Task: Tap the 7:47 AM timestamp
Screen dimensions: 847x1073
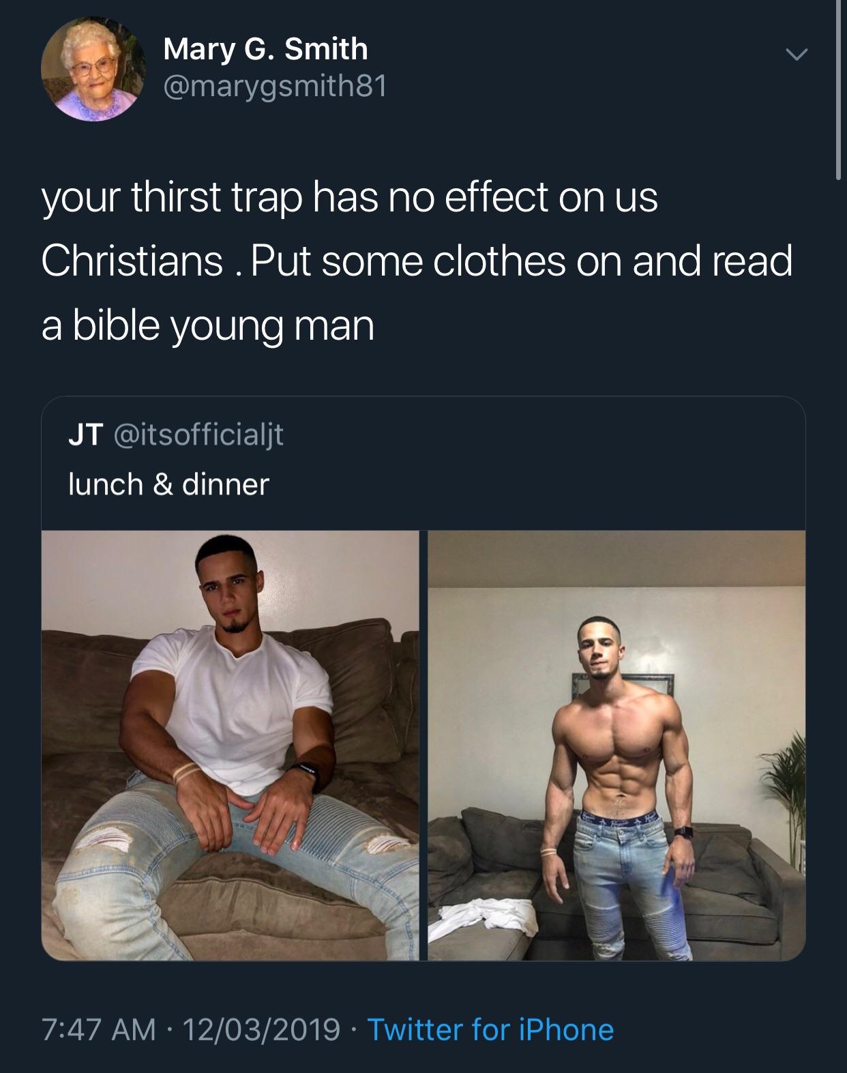Action: [98, 1029]
